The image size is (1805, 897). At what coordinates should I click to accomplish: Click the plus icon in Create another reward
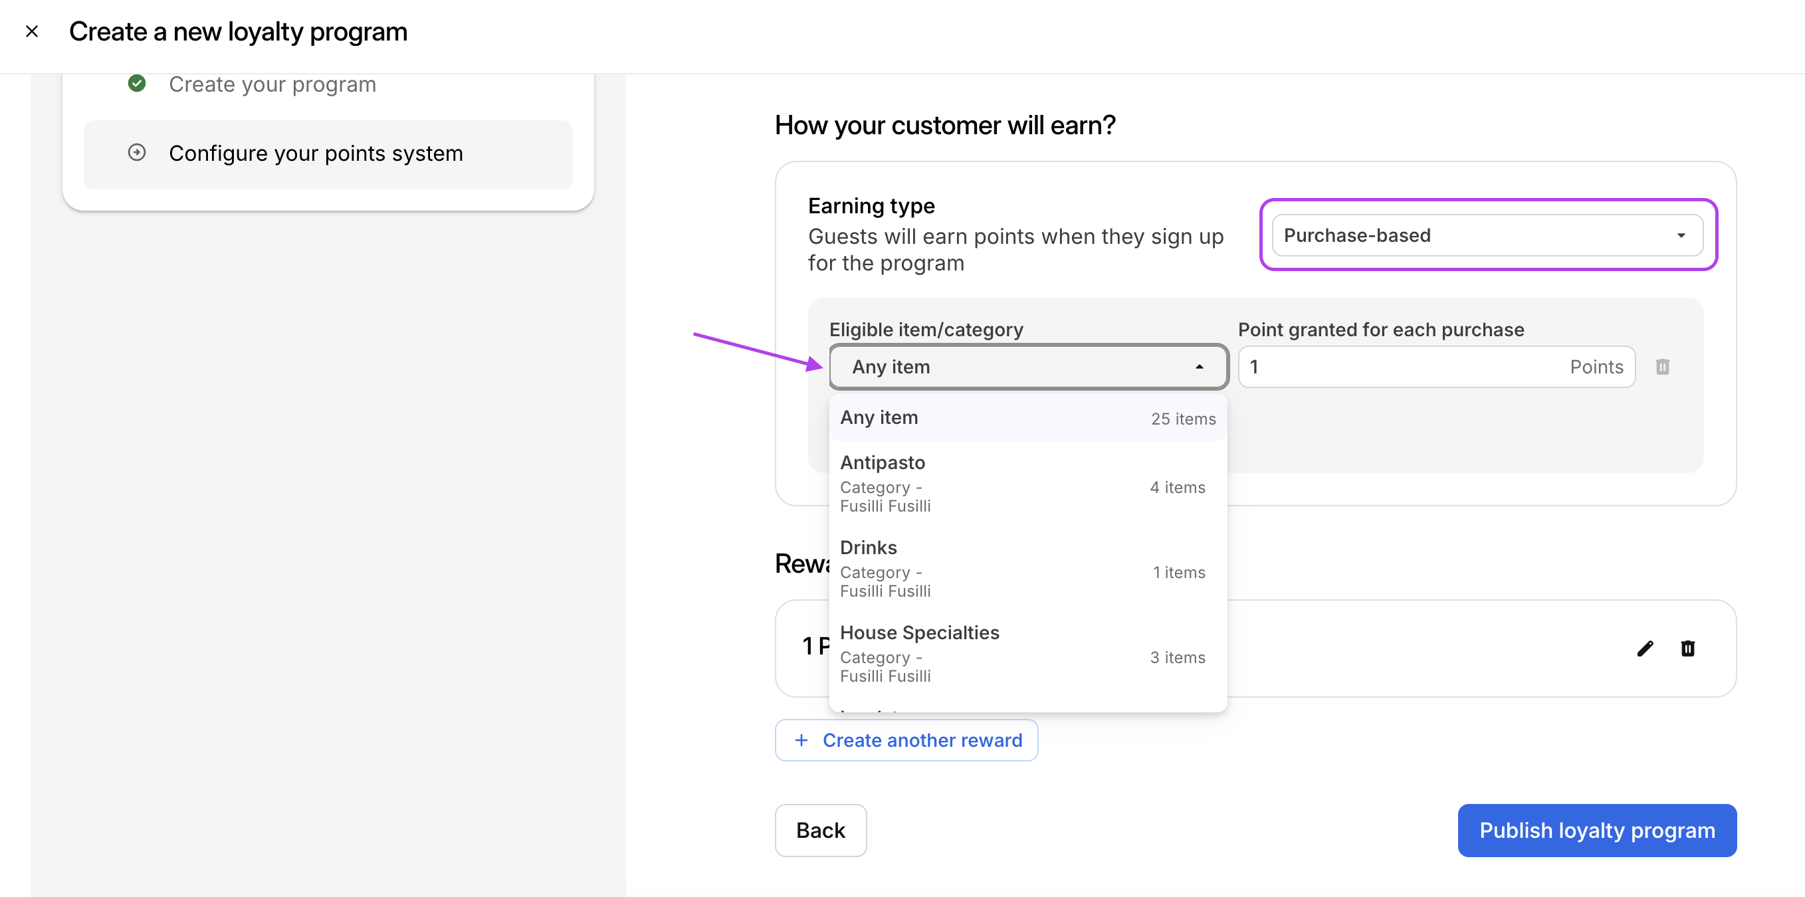(x=801, y=740)
